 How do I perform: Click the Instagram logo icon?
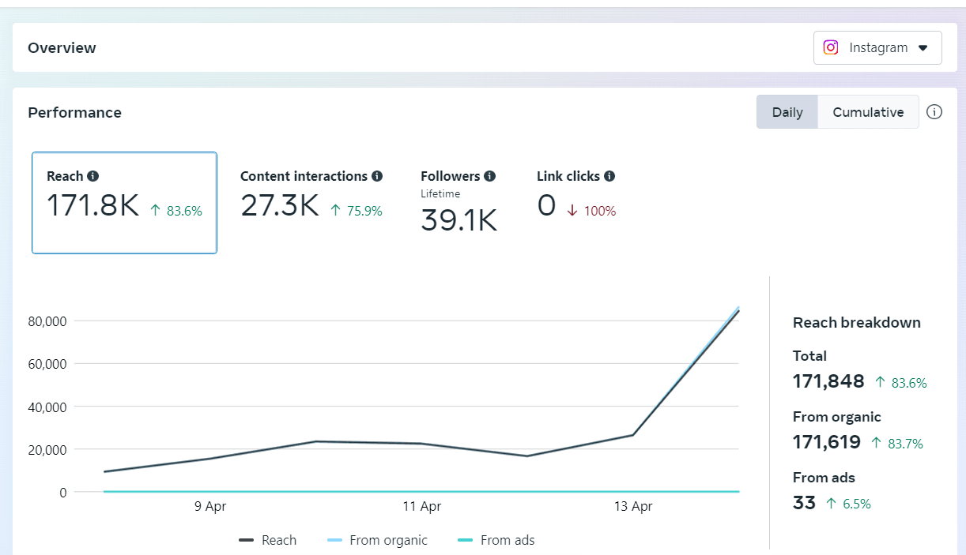(831, 47)
